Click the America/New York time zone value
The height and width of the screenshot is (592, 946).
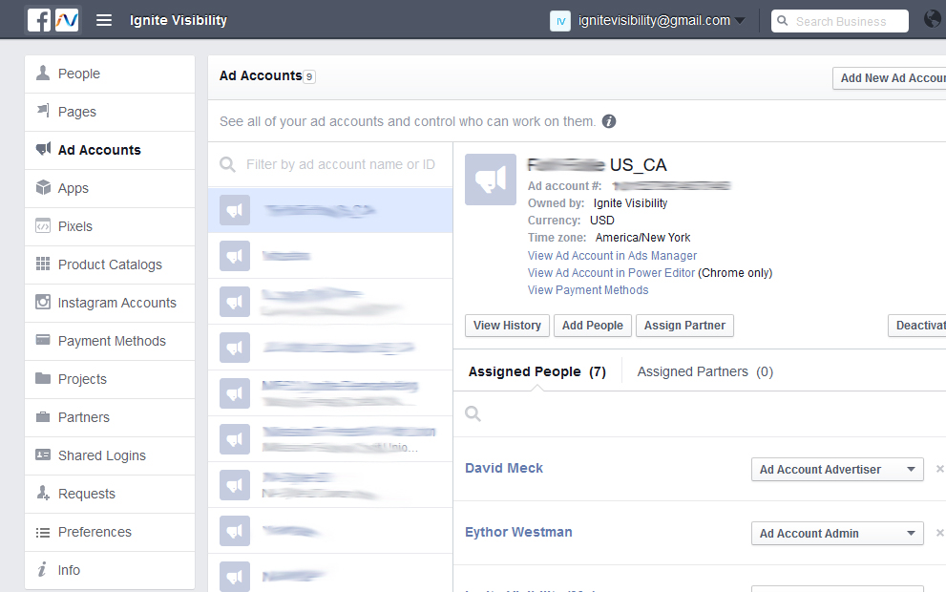[642, 238]
